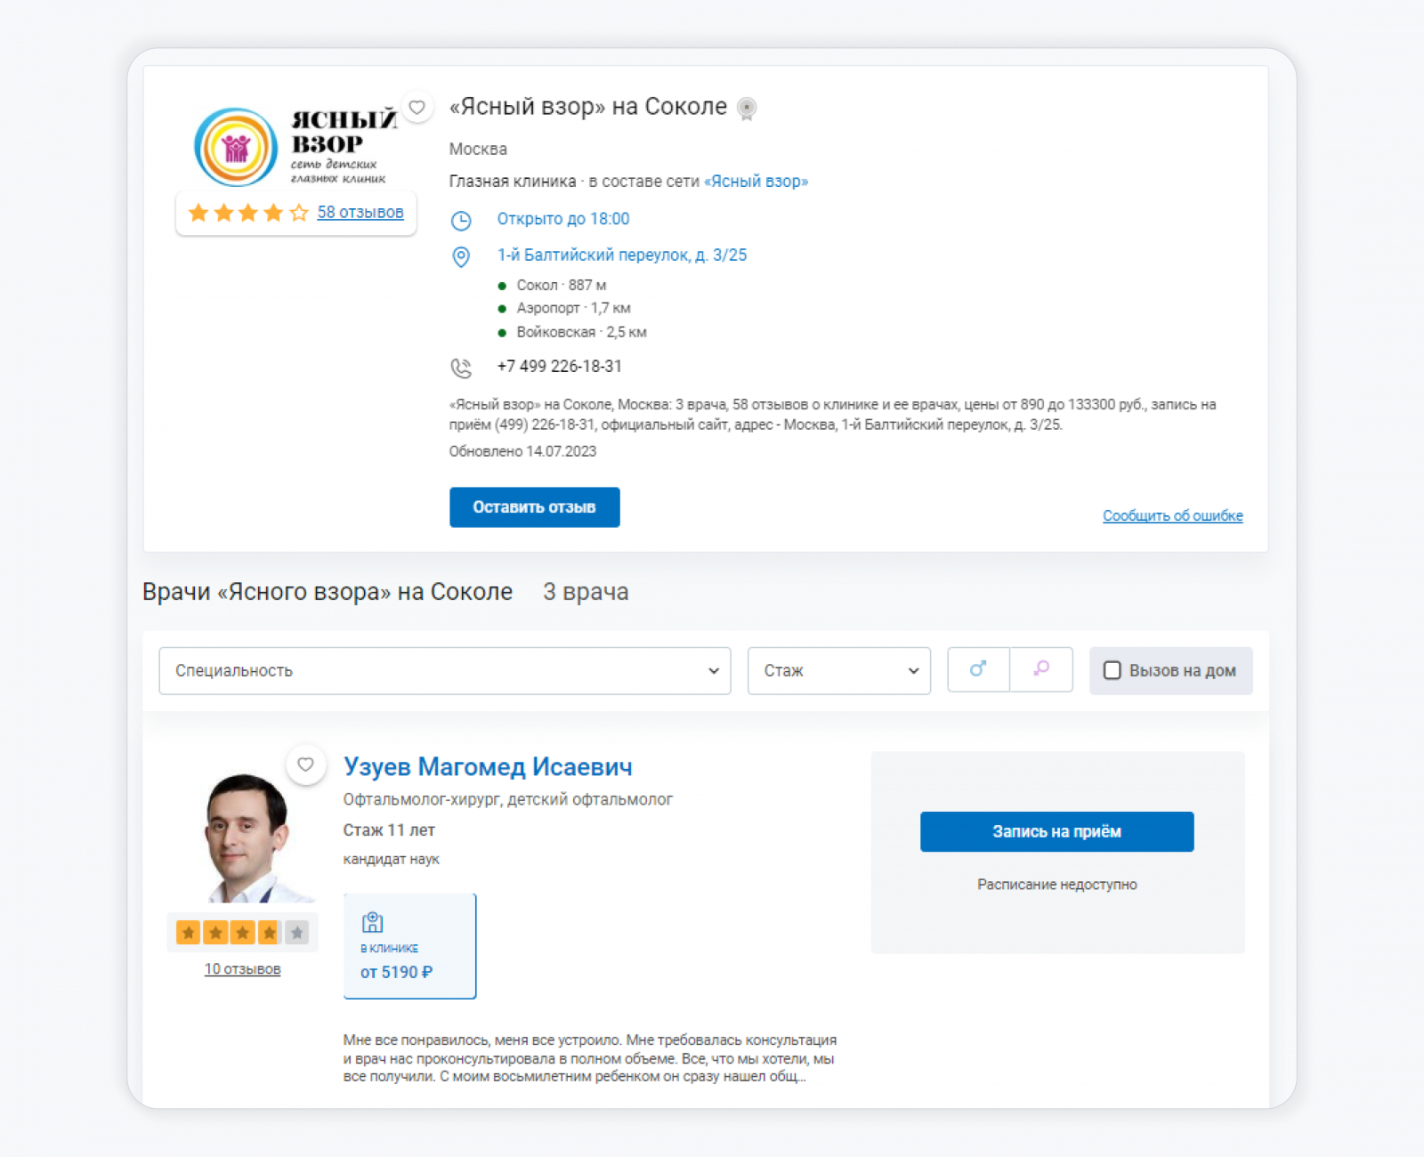Click the clock icon for opening hours
The height and width of the screenshot is (1157, 1424).
coord(461,220)
